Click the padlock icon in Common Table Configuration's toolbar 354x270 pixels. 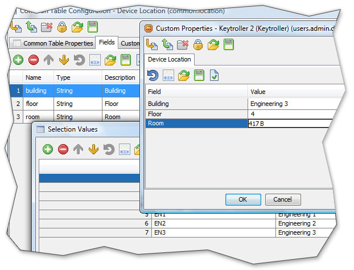(x=62, y=27)
